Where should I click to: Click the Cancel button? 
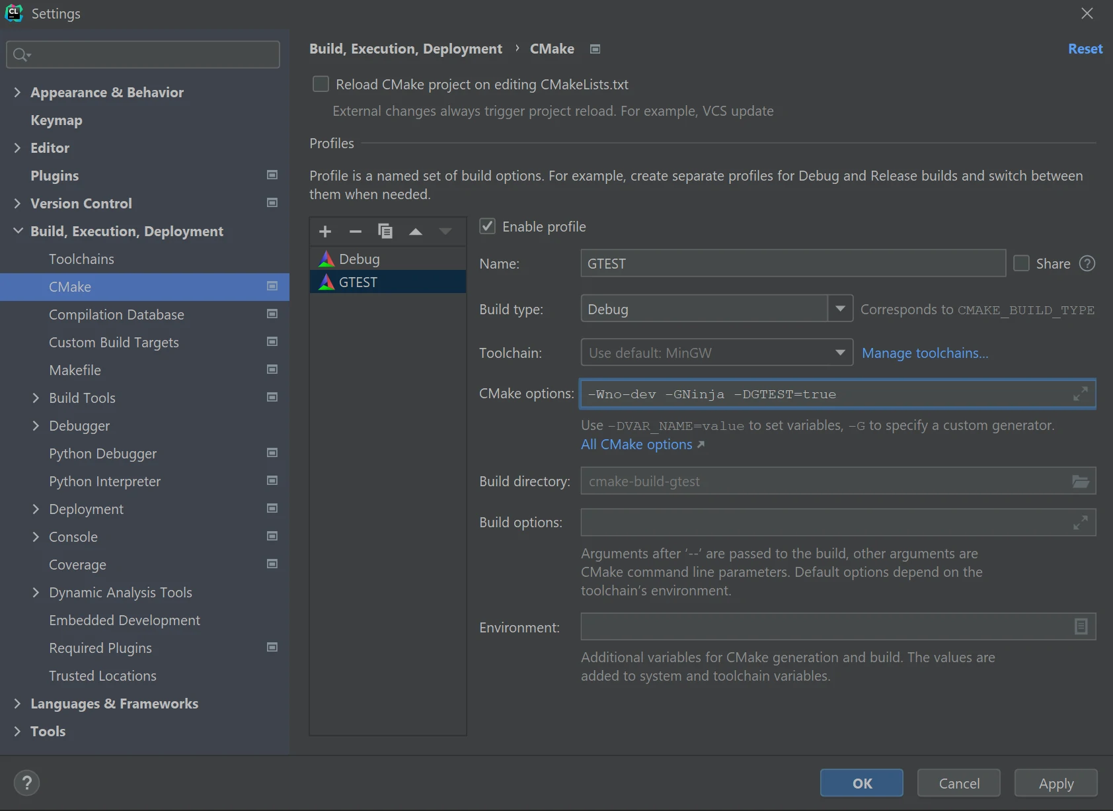tap(959, 783)
